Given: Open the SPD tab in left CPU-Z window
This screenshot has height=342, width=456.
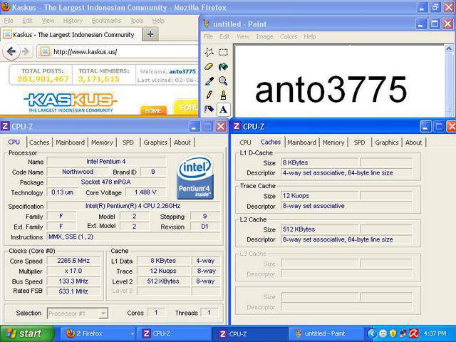Looking at the screenshot, I should (128, 142).
